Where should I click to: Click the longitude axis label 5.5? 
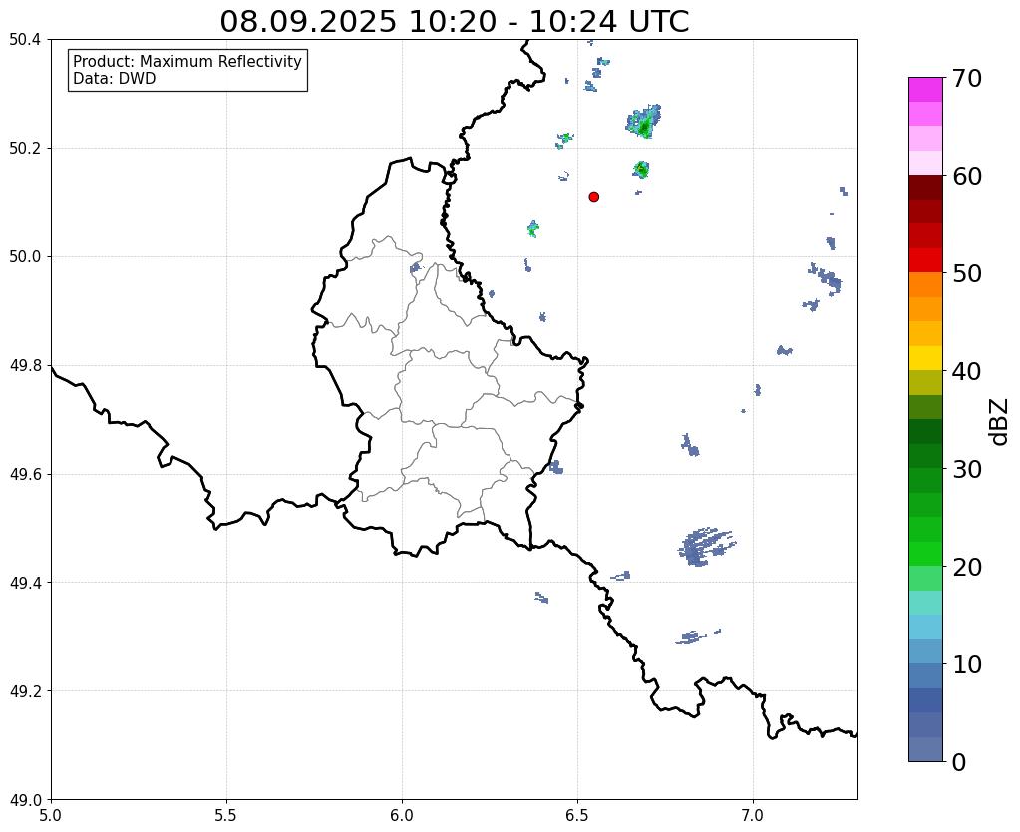pos(226,815)
